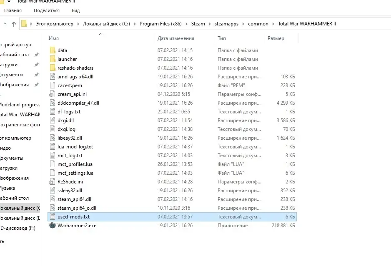Screen dimensions: 391x266
Task: Click the cream_api.ini settings file icon
Action: [x=52, y=94]
